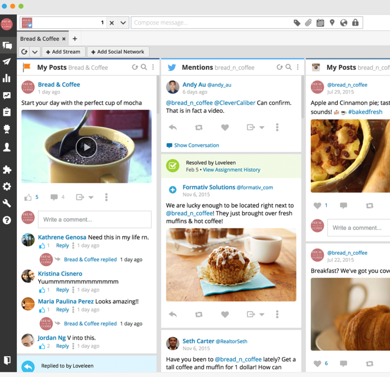Image resolution: width=390 pixels, height=377 pixels.
Task: Click the lock privacy icon in compose box
Action: (355, 23)
